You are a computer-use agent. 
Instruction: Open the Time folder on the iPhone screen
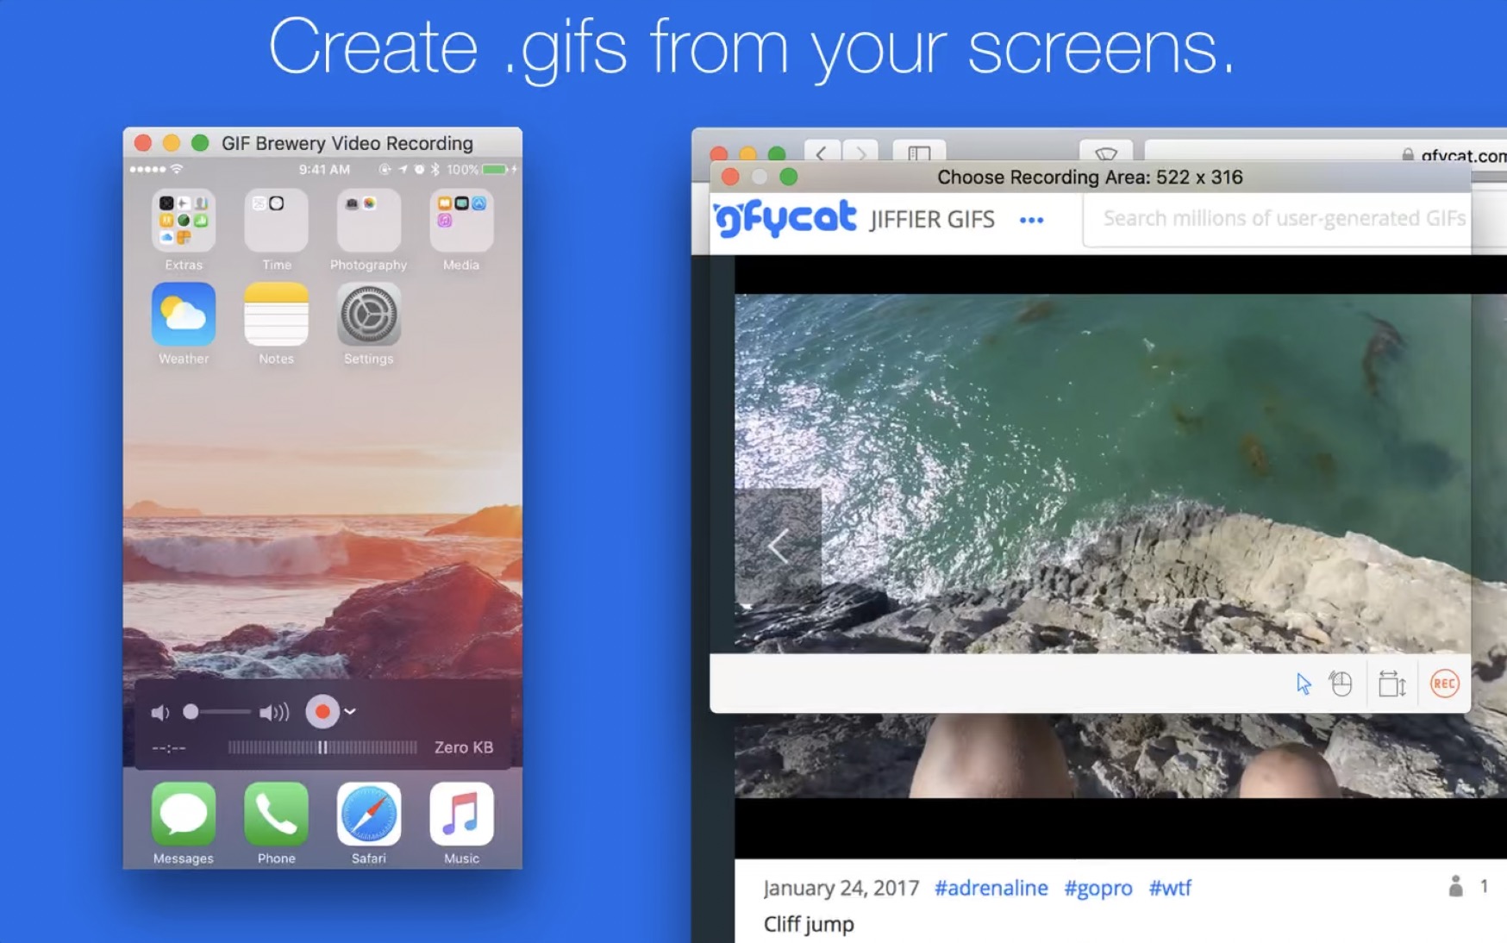coord(276,221)
